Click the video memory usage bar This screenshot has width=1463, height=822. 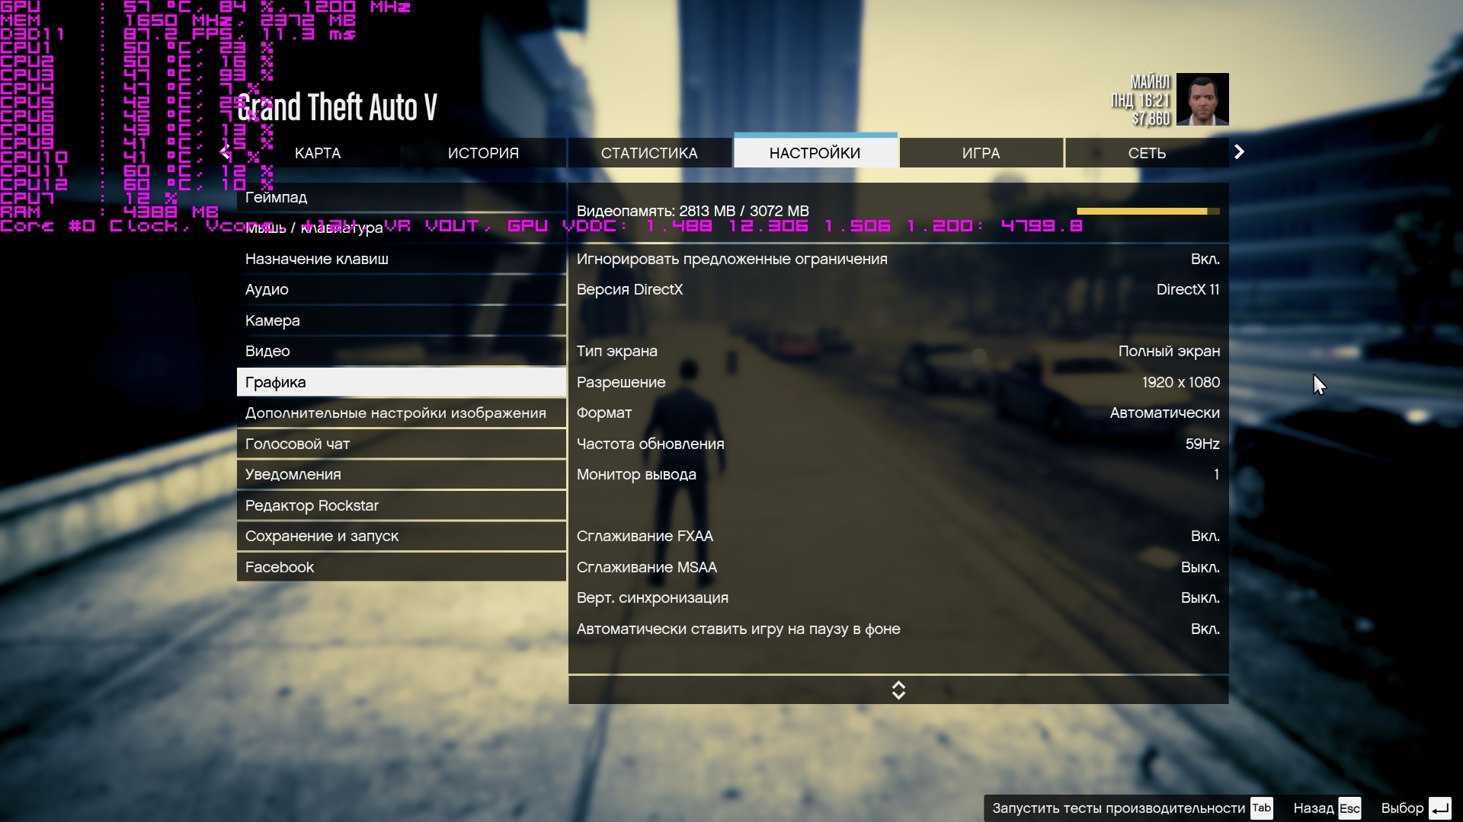click(1148, 212)
